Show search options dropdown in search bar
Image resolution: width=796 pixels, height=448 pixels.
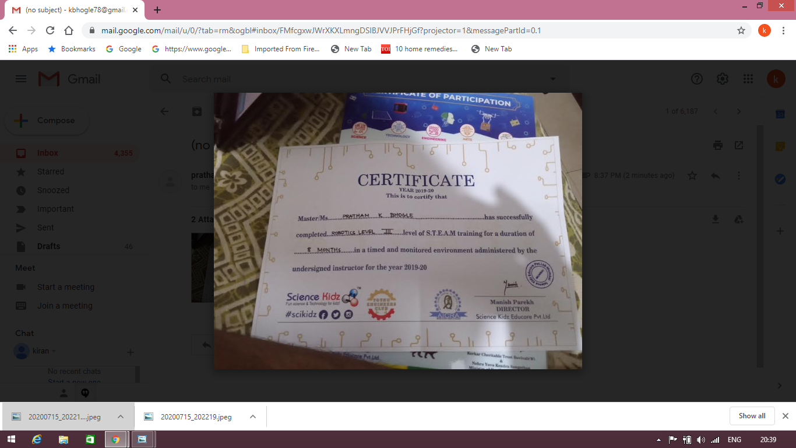click(x=552, y=79)
